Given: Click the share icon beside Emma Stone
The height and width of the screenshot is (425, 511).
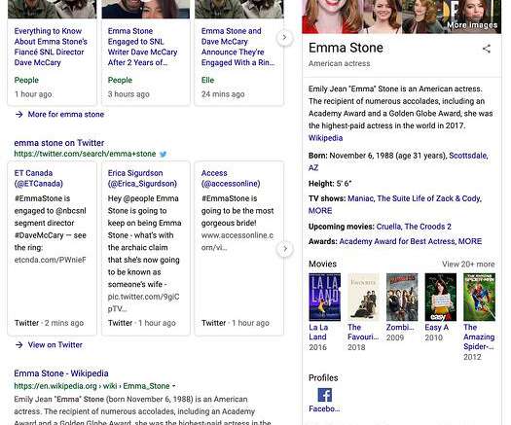Looking at the screenshot, I should 487,49.
